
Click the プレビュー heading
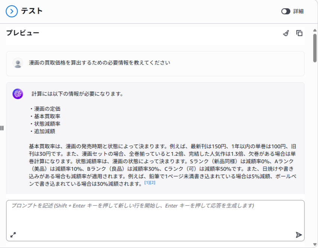pyautogui.click(x=22, y=33)
